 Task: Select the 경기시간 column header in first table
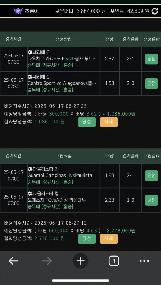click(13, 39)
